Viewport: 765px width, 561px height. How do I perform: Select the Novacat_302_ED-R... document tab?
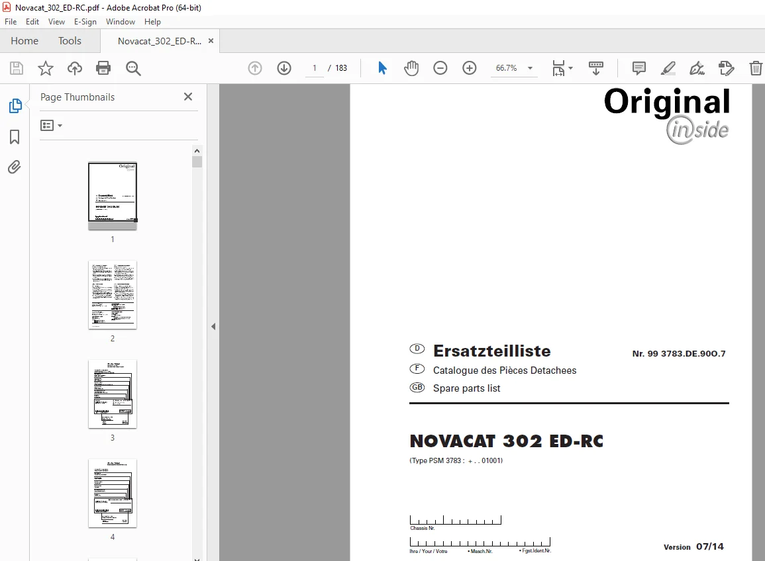pos(160,41)
